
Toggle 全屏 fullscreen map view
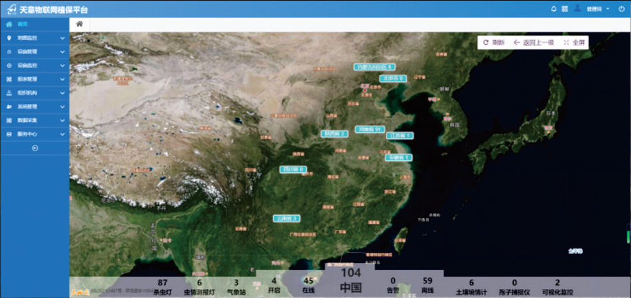click(x=575, y=42)
